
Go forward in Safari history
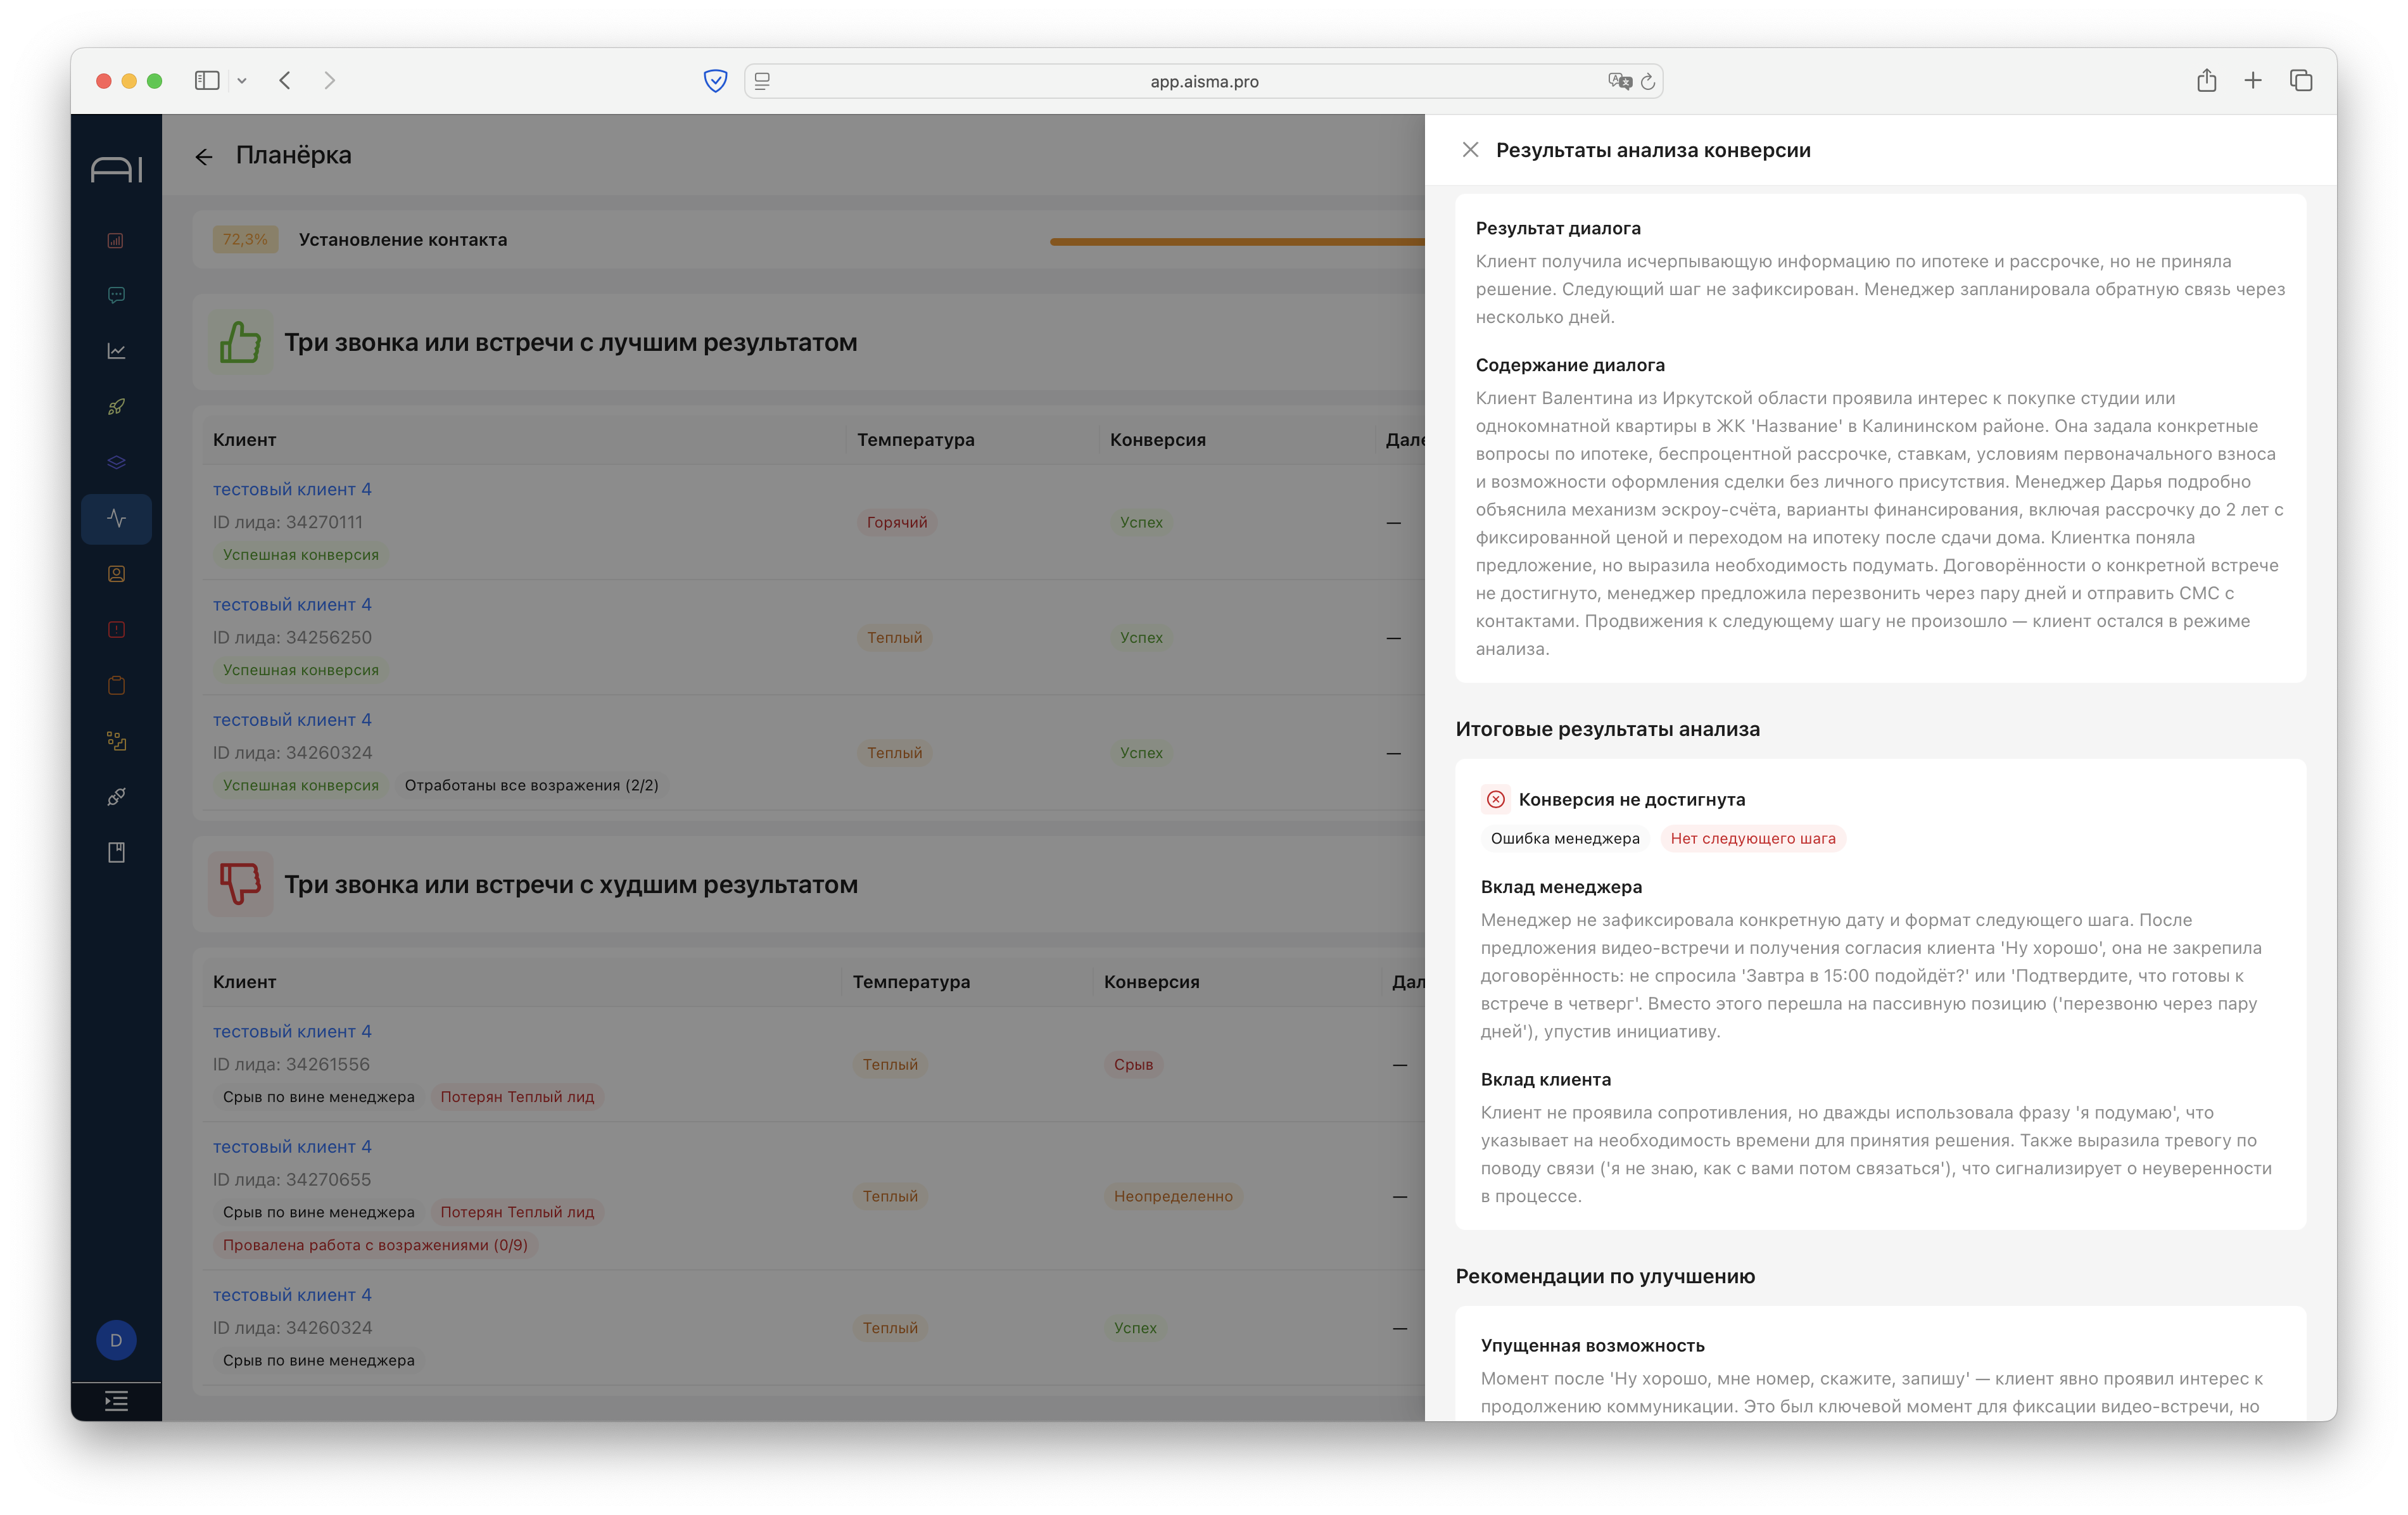pyautogui.click(x=330, y=80)
